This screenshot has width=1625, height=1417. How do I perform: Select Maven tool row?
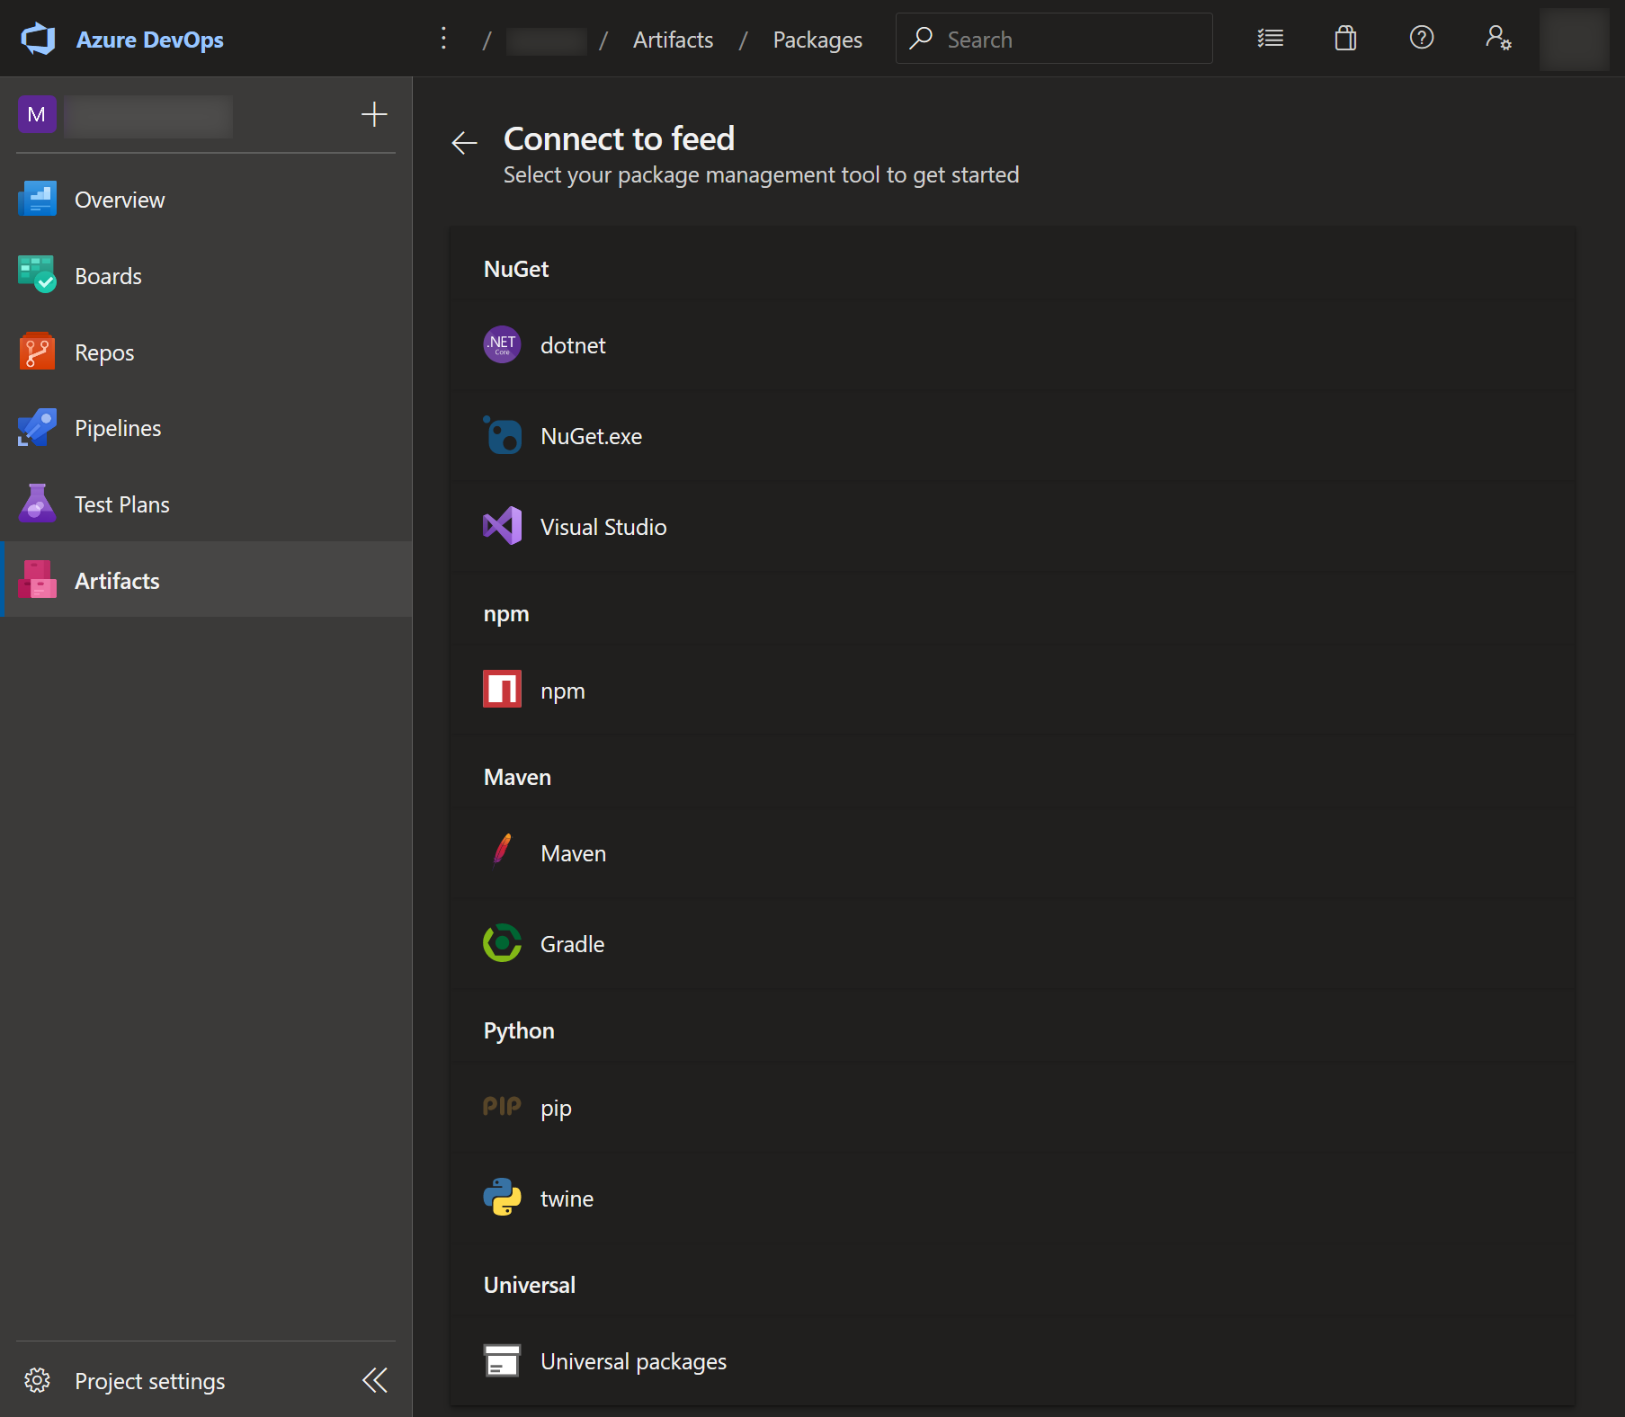coord(1013,853)
